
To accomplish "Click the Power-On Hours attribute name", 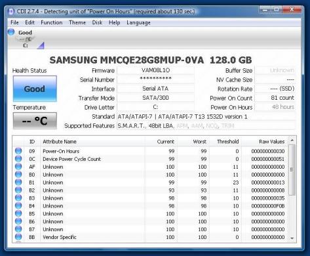I will pos(61,151).
